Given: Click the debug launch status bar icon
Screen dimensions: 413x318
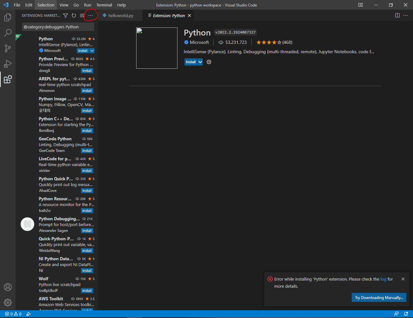Looking at the screenshot, I should [x=28, y=314].
